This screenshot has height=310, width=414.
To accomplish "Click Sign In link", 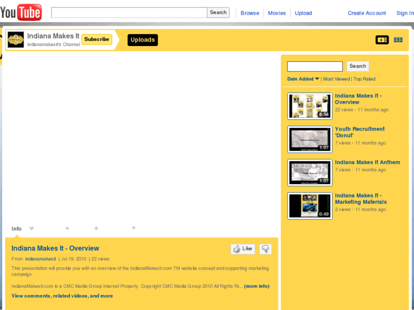I will coord(405,13).
